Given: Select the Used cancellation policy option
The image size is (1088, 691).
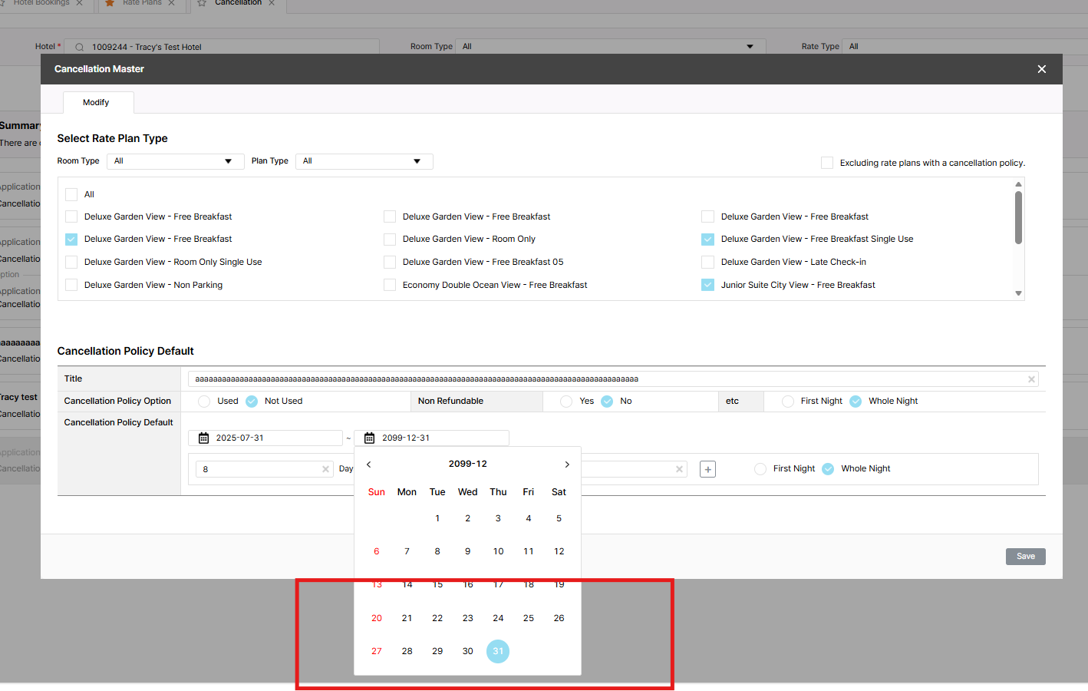Looking at the screenshot, I should (204, 401).
